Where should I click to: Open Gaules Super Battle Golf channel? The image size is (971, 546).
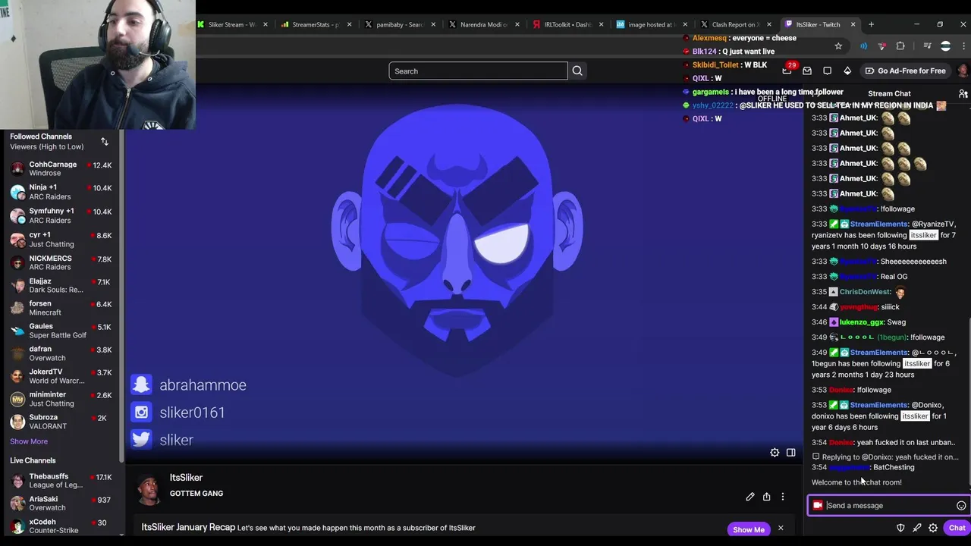click(x=61, y=331)
